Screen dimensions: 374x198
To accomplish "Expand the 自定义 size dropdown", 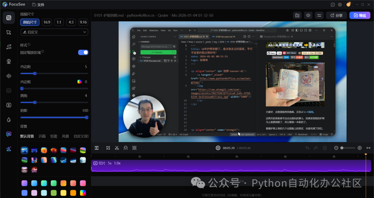I will coord(54,32).
